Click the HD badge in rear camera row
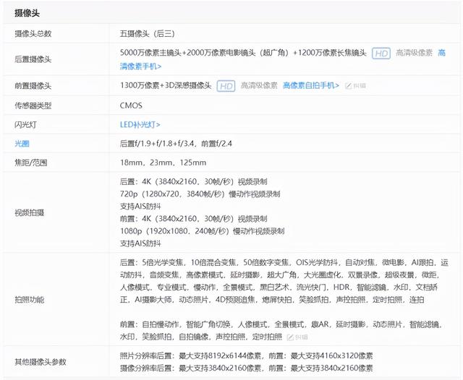 (381, 53)
